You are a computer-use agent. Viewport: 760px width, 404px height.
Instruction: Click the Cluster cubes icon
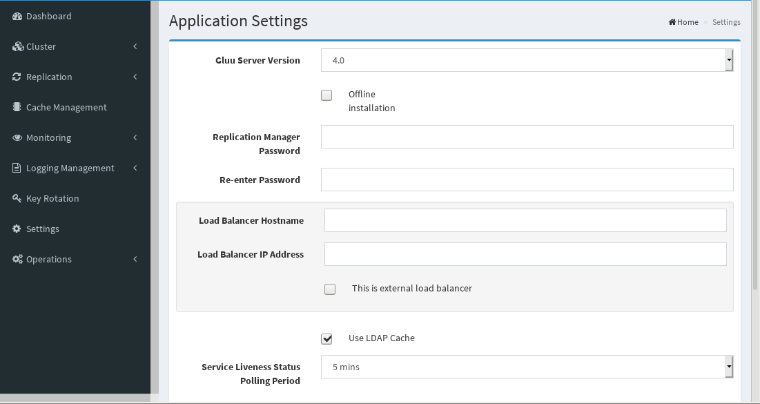18,46
